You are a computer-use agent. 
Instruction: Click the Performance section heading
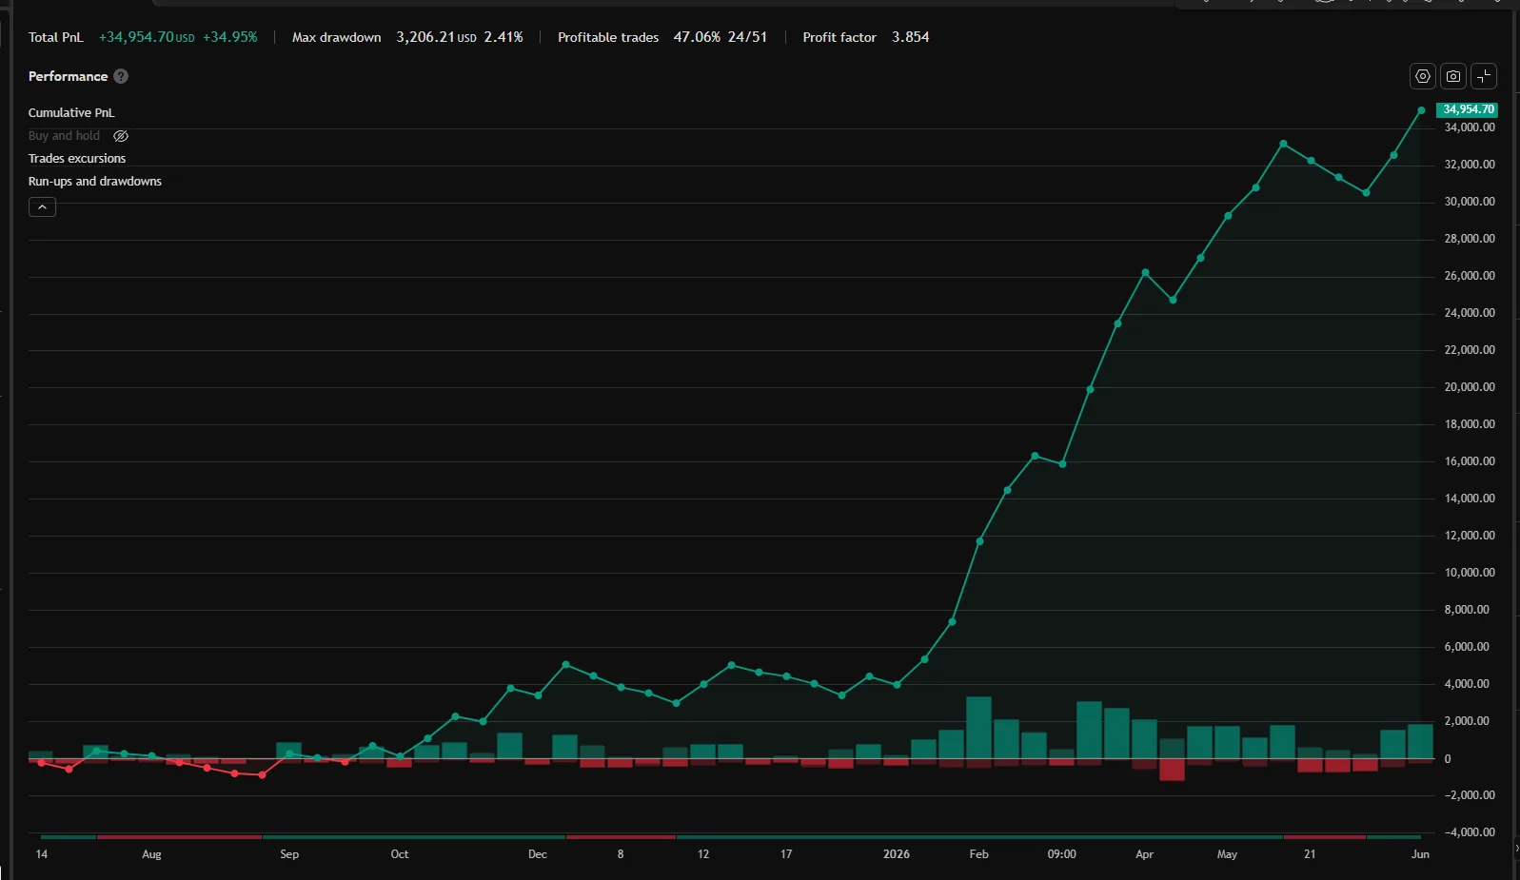tap(68, 76)
